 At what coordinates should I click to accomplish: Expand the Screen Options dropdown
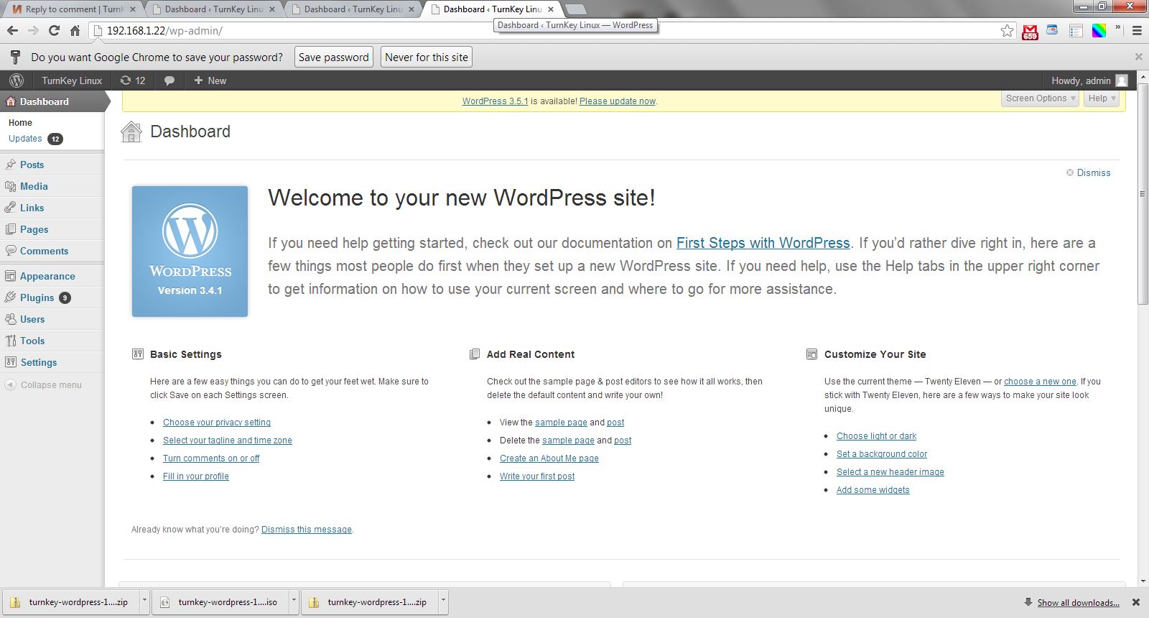point(1040,98)
